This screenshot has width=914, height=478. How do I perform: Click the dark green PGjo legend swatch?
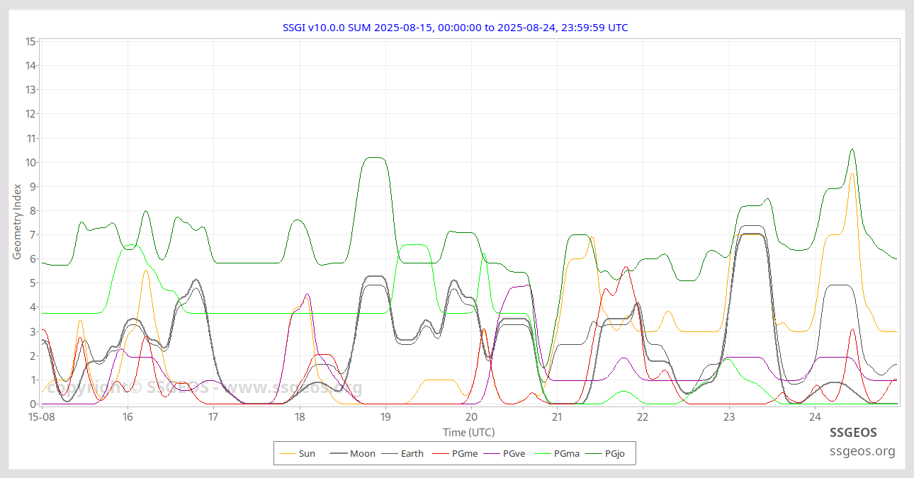[x=594, y=453]
